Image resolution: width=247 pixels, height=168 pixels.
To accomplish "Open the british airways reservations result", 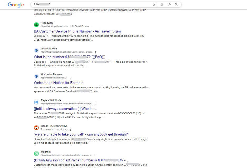I will point(65,109).
